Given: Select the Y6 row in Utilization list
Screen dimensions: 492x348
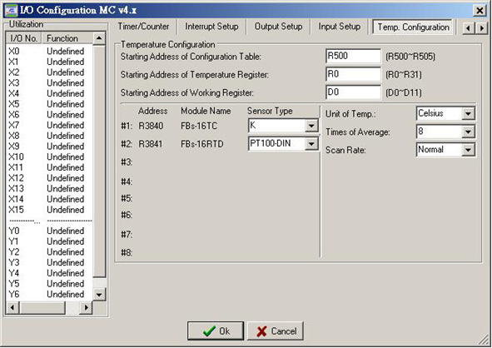Looking at the screenshot, I should 49,294.
